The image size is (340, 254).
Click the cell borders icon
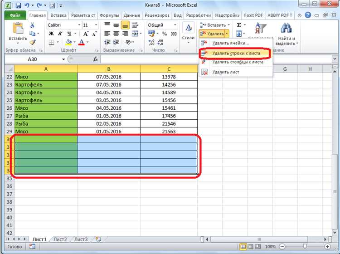point(51,42)
